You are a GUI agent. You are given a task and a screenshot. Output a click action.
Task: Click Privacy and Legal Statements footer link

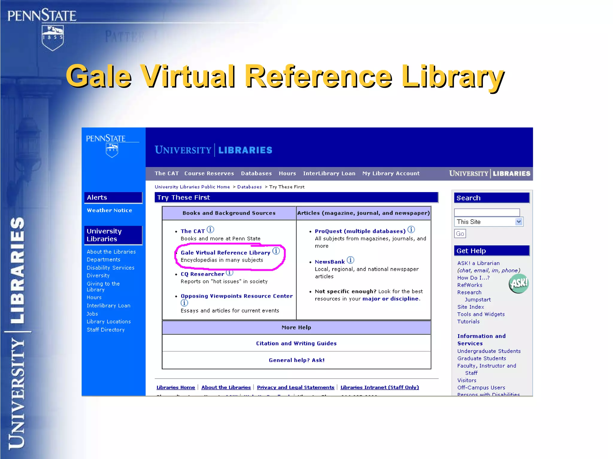coord(295,388)
